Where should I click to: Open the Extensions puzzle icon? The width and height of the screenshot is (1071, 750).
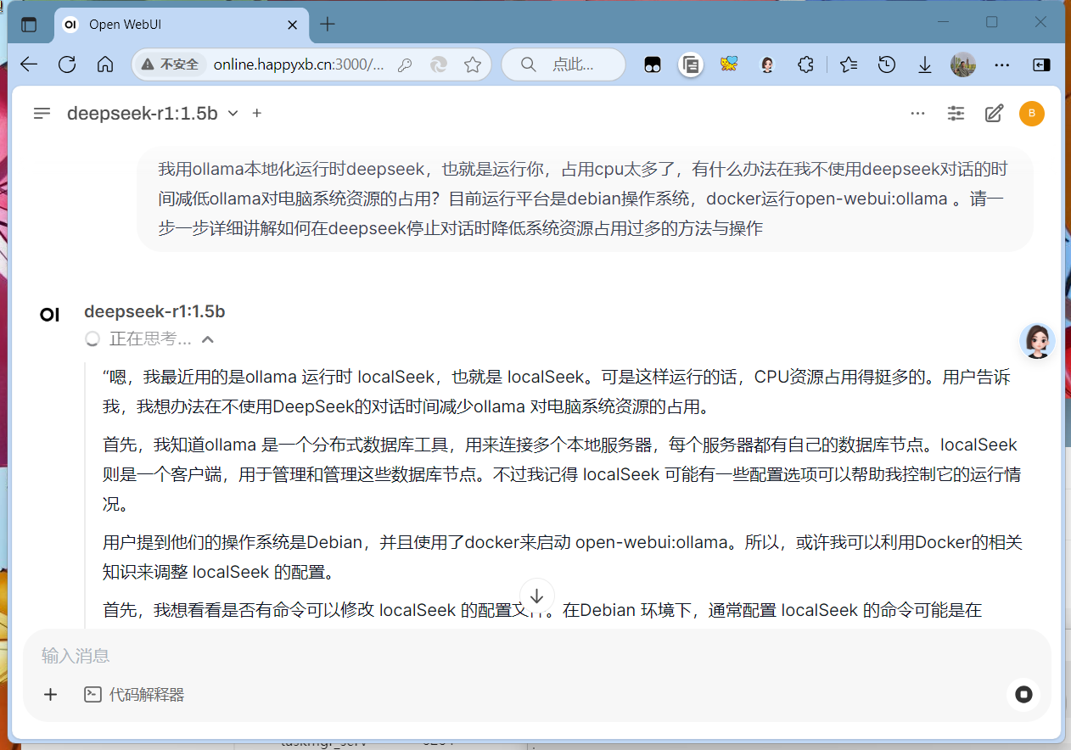805,64
